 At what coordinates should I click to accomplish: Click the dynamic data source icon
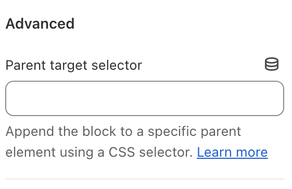(x=272, y=64)
